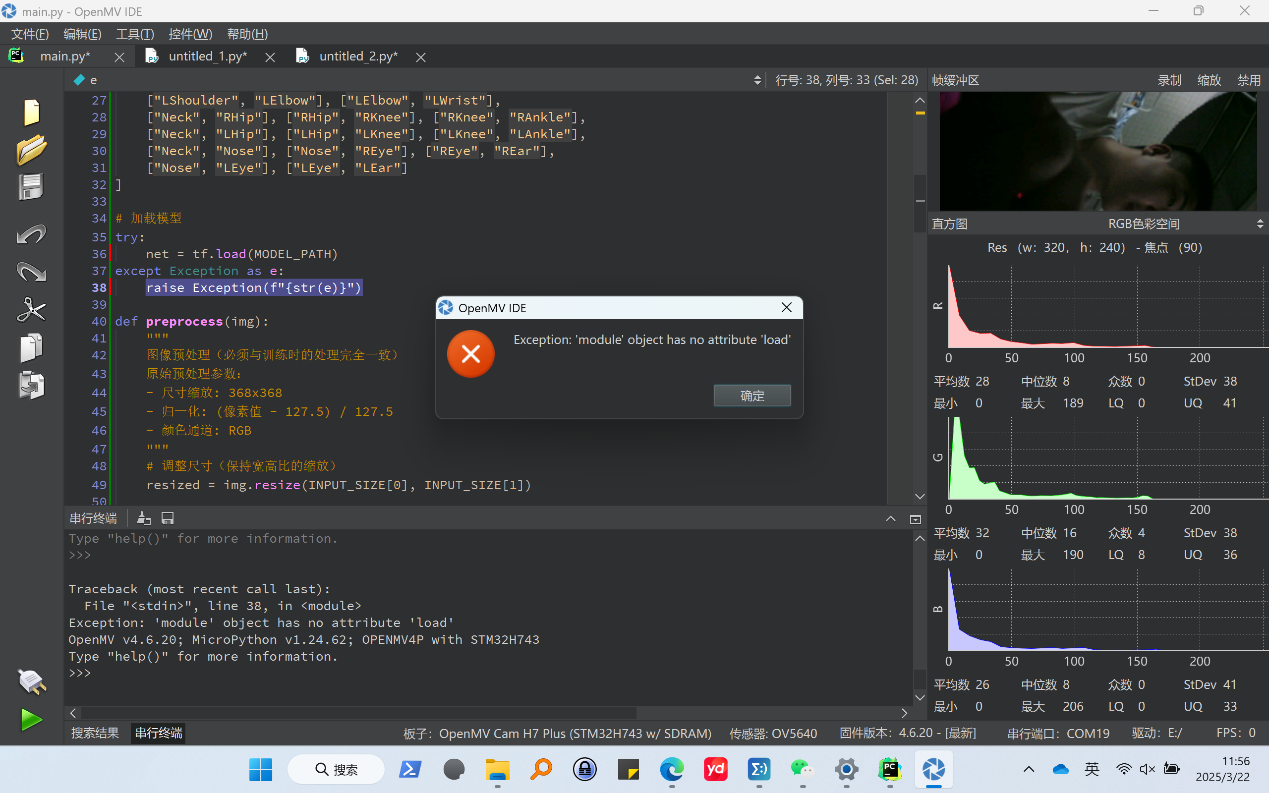Switch to the untitled_2.py tab
This screenshot has height=793, width=1269.
coord(359,56)
